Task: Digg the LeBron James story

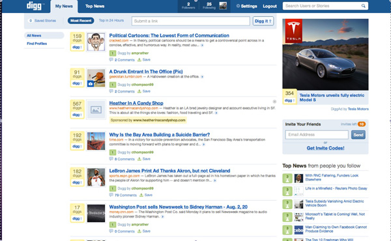Action: [77, 182]
